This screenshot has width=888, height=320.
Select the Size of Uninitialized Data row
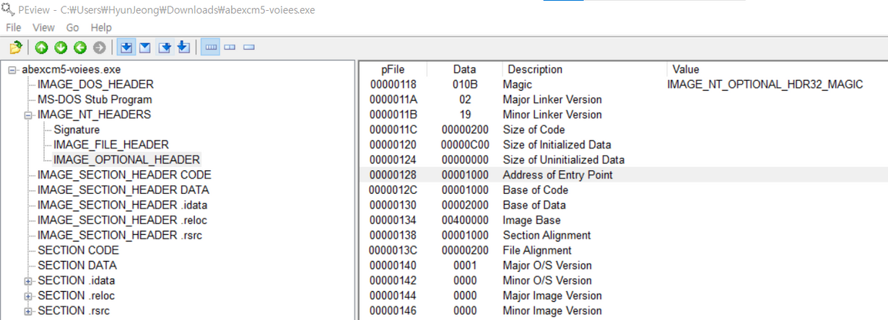point(624,160)
